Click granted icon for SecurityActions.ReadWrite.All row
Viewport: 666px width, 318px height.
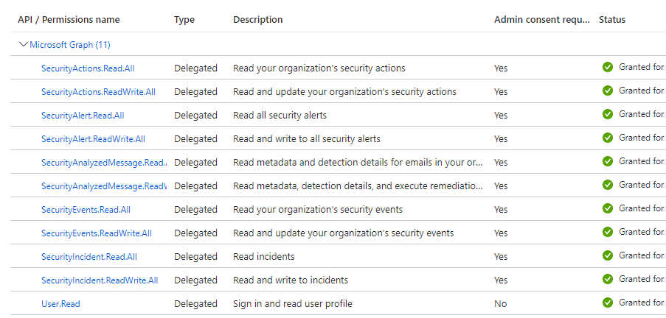(x=608, y=91)
